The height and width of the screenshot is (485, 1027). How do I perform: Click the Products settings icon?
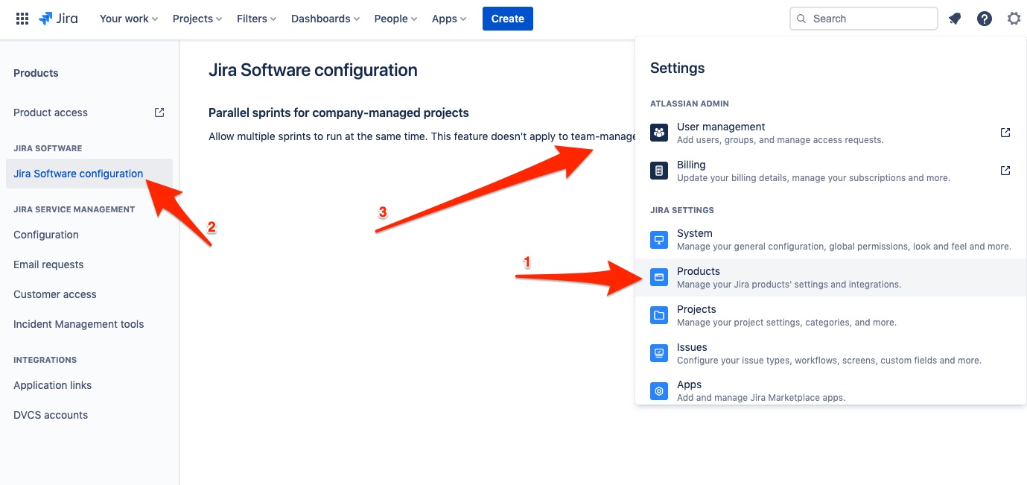pos(658,277)
